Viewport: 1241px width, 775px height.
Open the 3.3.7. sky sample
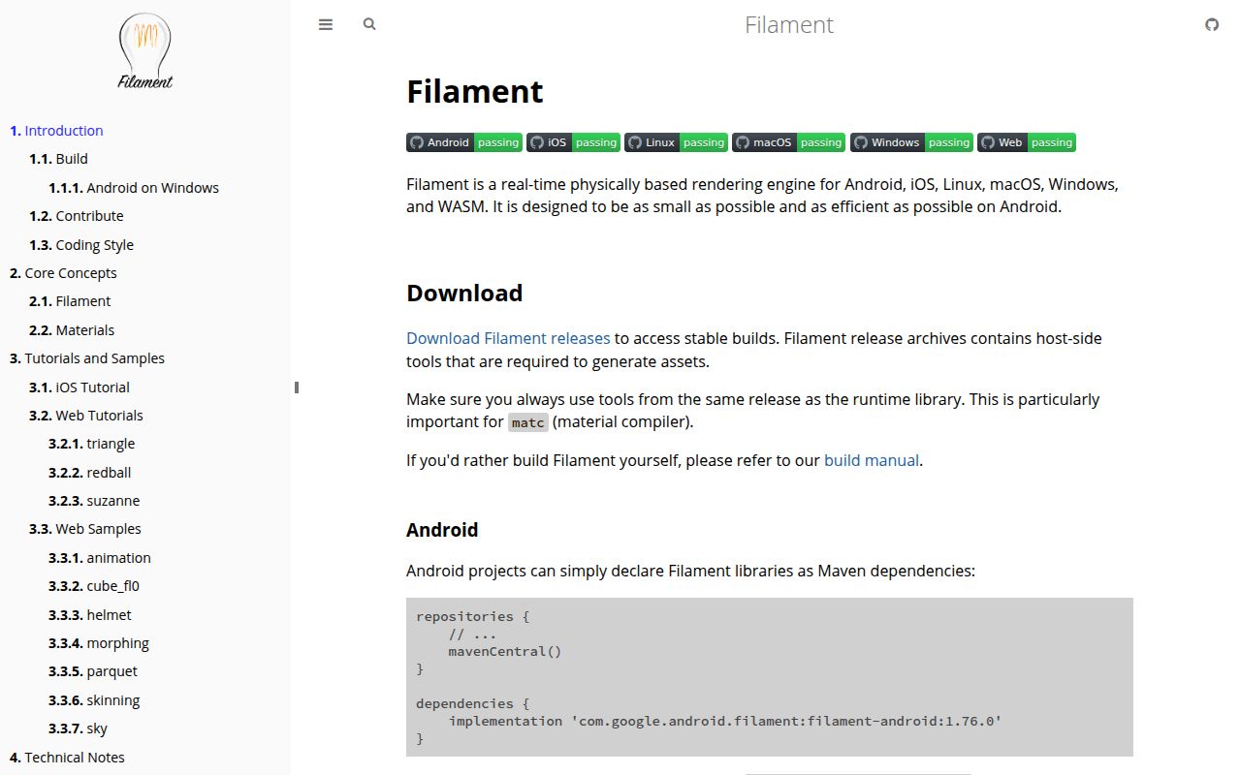[x=79, y=728]
